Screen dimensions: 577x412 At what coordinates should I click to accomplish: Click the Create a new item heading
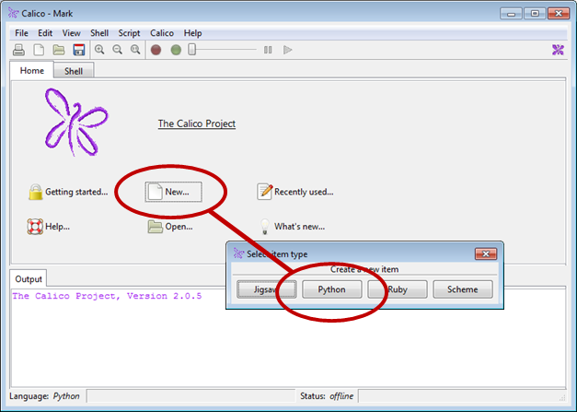pos(364,269)
